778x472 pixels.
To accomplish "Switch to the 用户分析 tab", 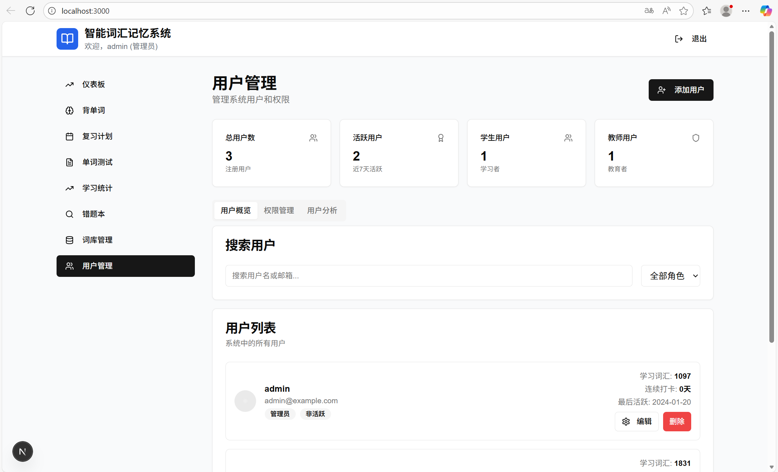I will [322, 210].
